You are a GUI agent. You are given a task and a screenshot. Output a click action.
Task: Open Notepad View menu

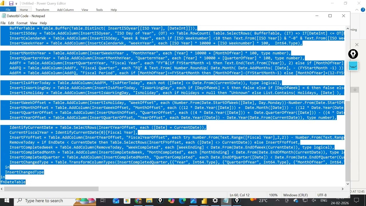pos(33,23)
